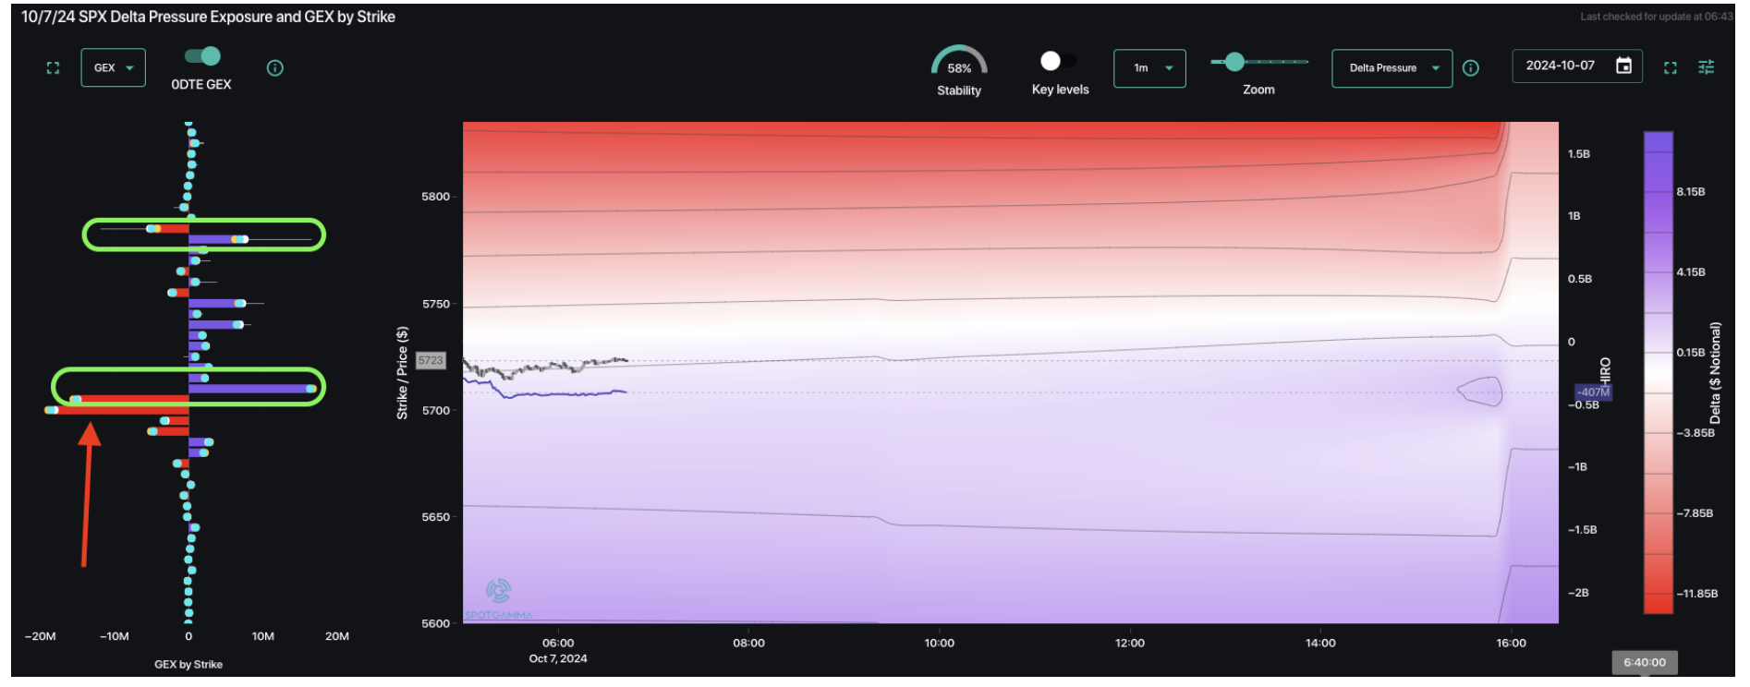Click the 08:00 time axis label
Screen dimensions: 1750x687
pyautogui.click(x=748, y=643)
